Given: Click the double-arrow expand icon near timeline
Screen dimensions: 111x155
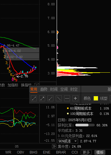Looking at the screenshot, I should click(54, 146).
